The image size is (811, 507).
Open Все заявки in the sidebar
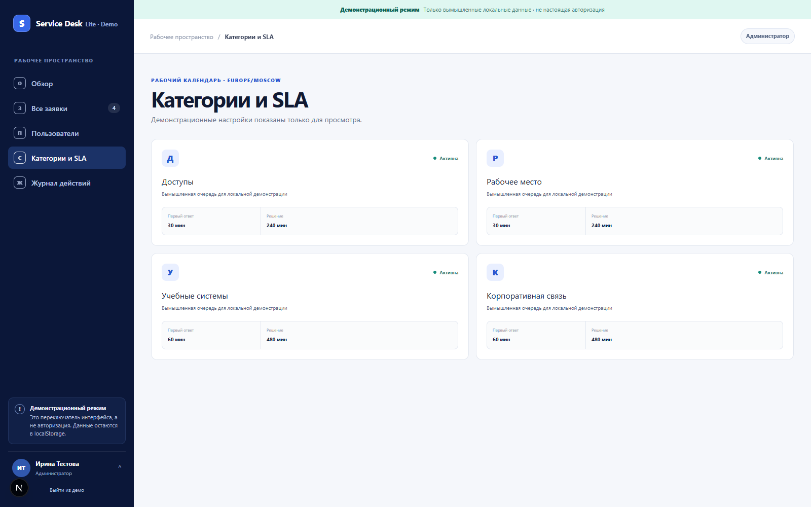tap(67, 108)
